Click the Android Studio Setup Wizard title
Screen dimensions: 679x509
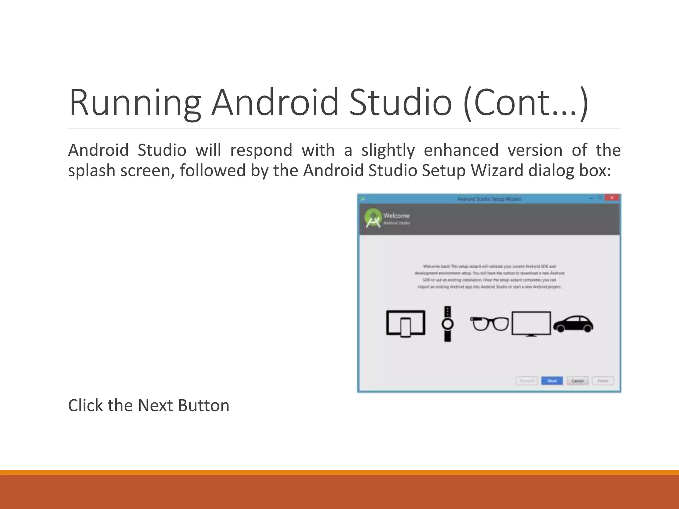(x=489, y=199)
